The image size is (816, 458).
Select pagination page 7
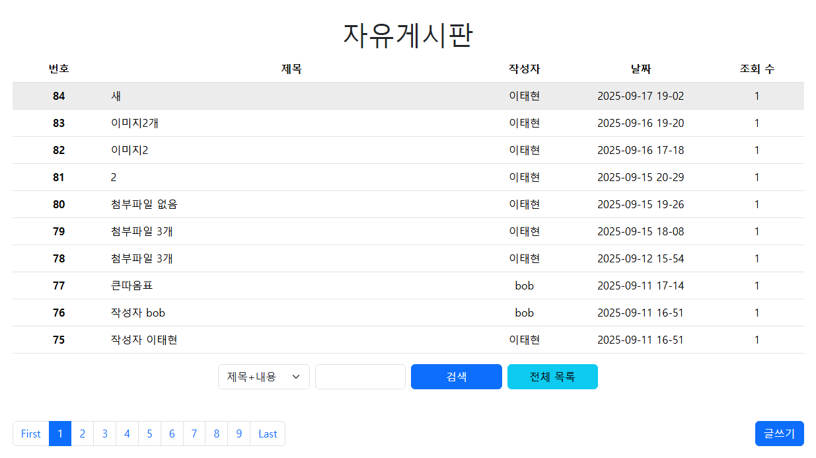pyautogui.click(x=194, y=434)
